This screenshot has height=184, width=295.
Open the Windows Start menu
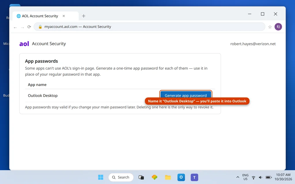101,177
